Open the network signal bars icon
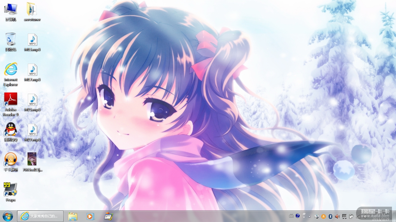The height and width of the screenshot is (222, 396). (358, 216)
